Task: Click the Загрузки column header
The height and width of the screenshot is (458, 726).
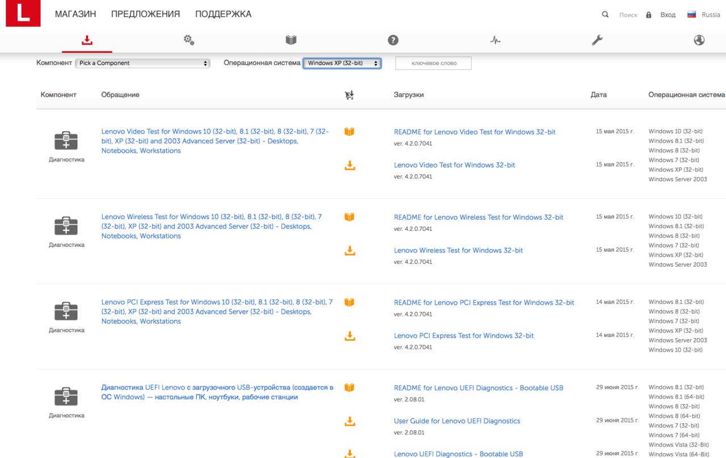Action: 409,95
